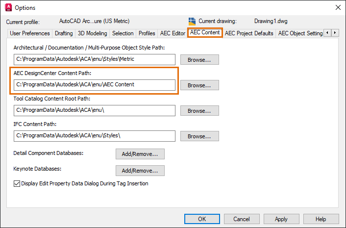Click the IFC Content Path field
The width and height of the screenshot is (346, 228).
pyautogui.click(x=95, y=136)
